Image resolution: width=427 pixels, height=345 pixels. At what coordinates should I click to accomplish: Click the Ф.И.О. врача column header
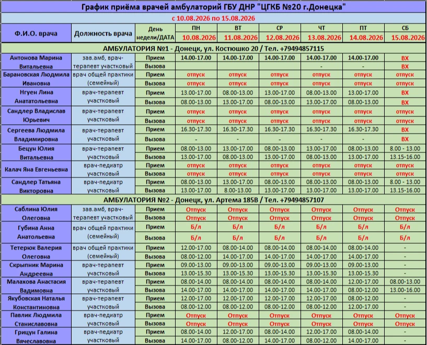[x=36, y=33]
